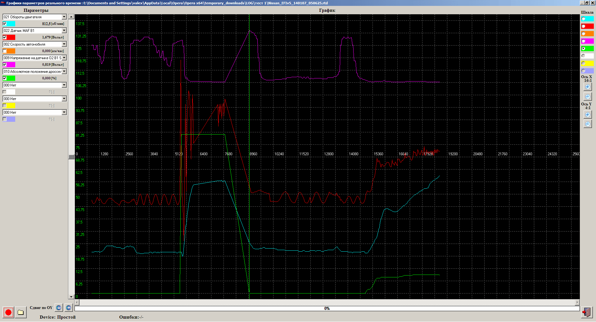
Task: Click X axis tick label 8960
Action: click(x=254, y=154)
